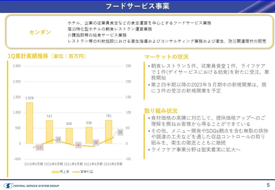The width and height of the screenshot is (275, 190).
Task: Click the page number 5
Action: coord(268,185)
